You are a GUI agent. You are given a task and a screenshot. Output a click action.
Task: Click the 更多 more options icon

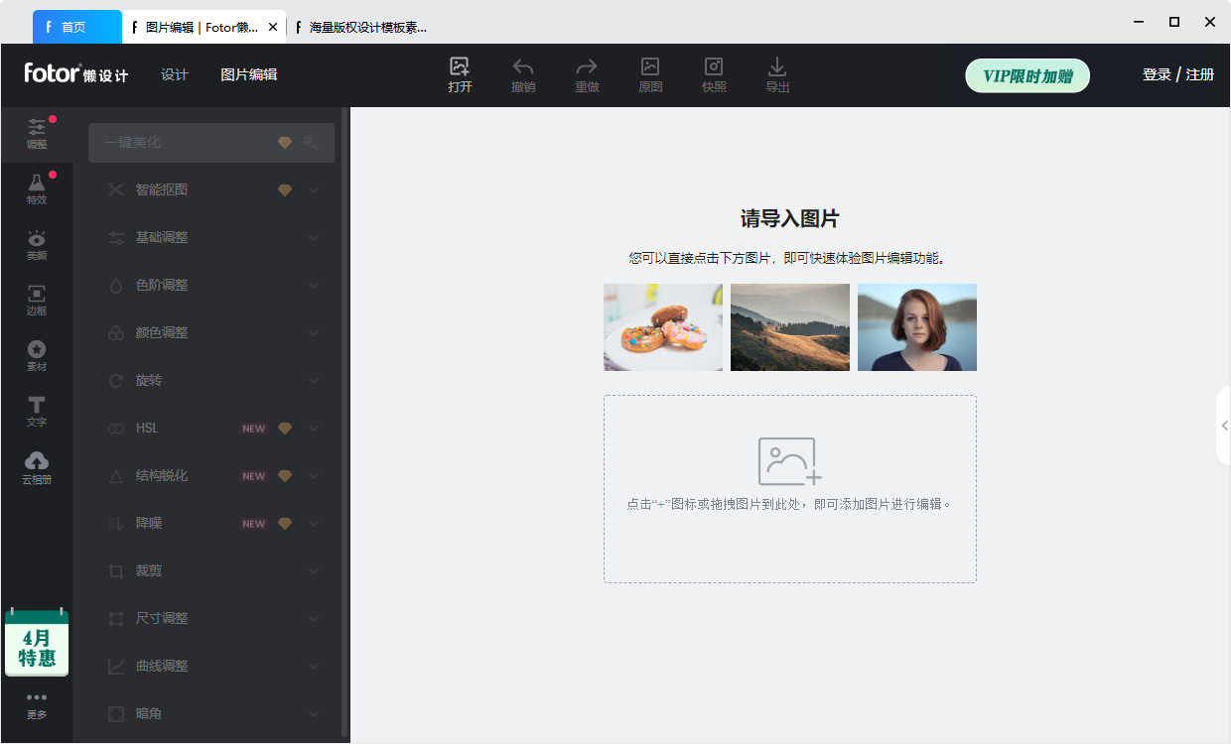point(36,706)
